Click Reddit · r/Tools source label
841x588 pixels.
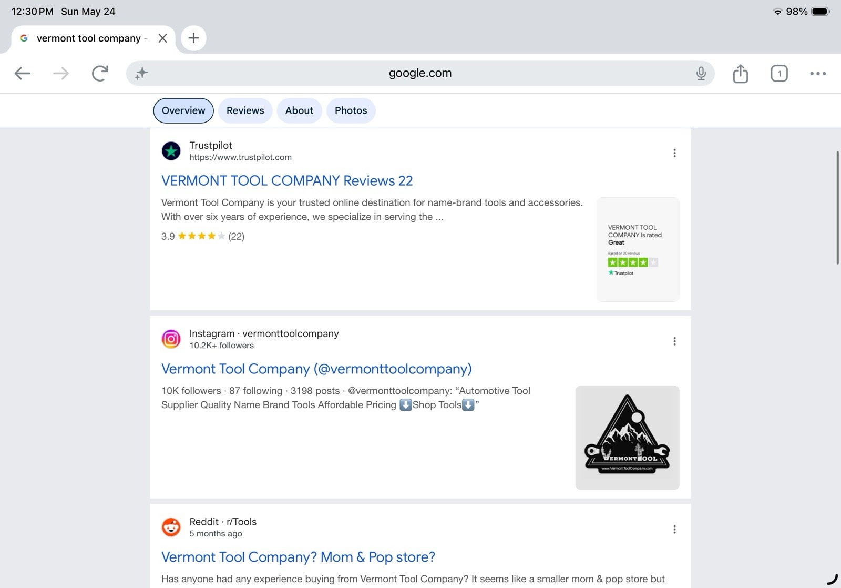point(223,522)
